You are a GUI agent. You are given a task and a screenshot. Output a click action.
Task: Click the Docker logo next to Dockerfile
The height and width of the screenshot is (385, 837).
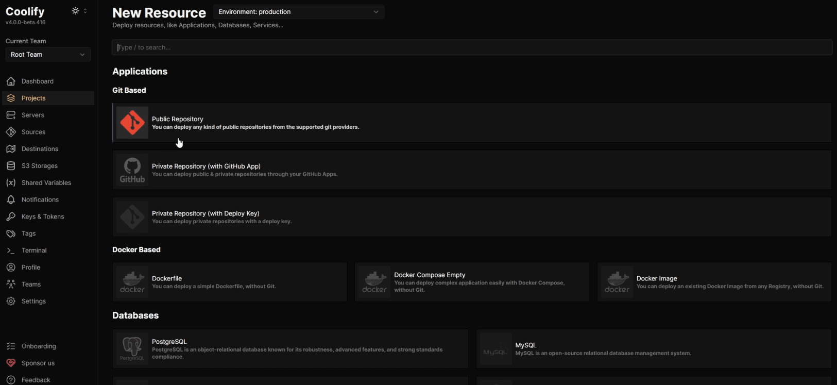132,282
